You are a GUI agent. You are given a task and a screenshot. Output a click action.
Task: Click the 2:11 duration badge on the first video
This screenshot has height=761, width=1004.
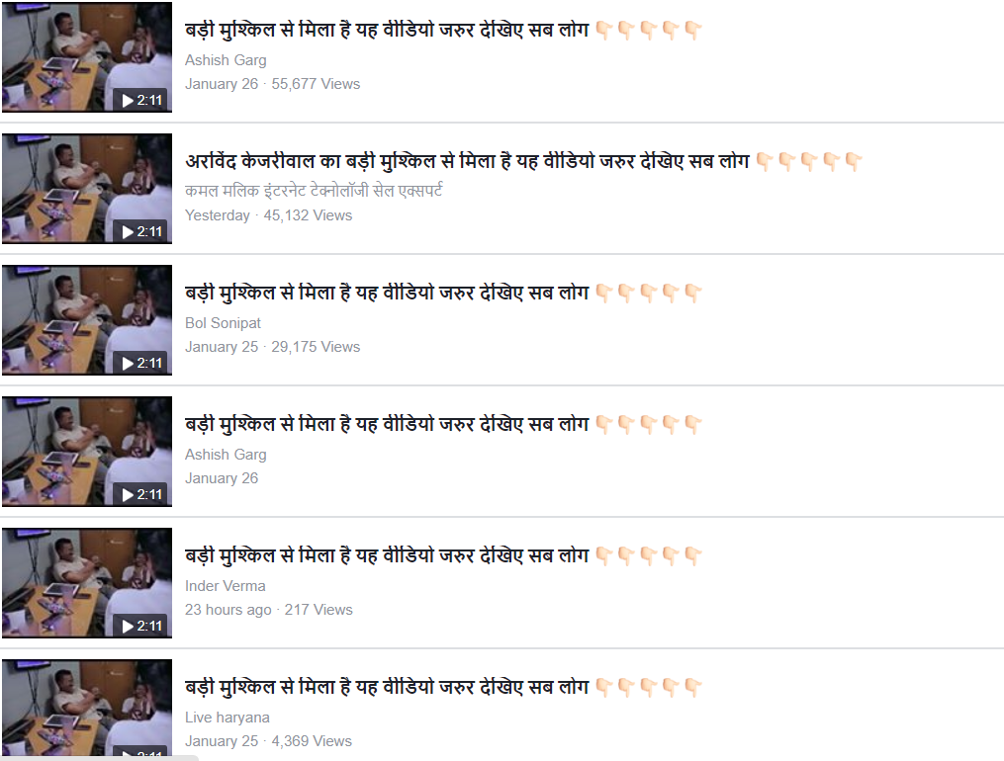tap(140, 101)
